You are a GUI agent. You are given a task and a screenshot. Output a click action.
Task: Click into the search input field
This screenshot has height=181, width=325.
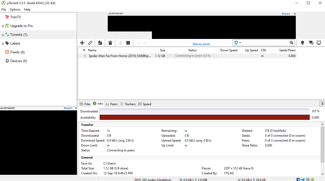pyautogui.click(x=265, y=43)
